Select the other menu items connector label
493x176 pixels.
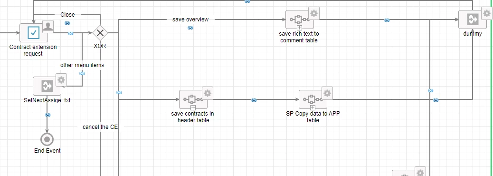click(82, 65)
